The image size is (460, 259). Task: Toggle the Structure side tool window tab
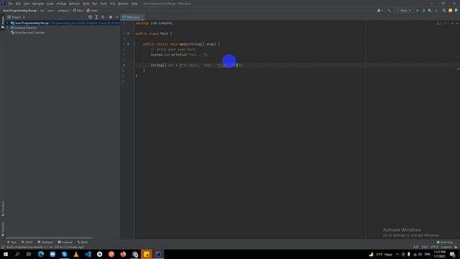pos(3,209)
